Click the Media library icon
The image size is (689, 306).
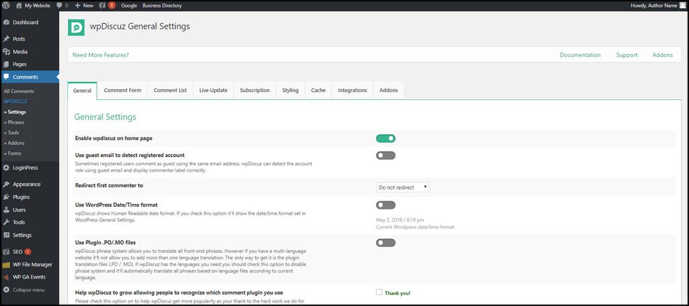click(6, 52)
